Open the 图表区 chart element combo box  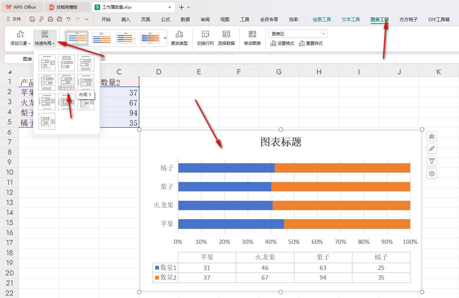coord(298,34)
